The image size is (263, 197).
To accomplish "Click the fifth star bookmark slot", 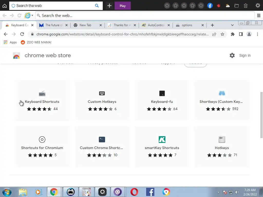I will coord(201,6).
